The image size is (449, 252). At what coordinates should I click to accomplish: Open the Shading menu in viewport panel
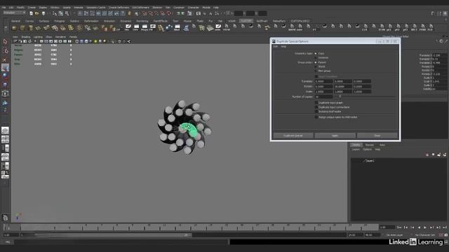(x=26, y=37)
